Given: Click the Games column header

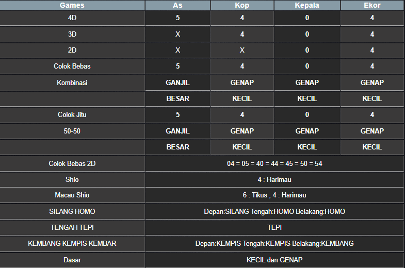Looking at the screenshot, I should (72, 5).
